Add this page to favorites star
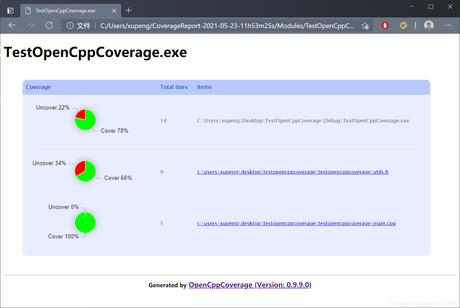This screenshot has width=460, height=308. [365, 26]
